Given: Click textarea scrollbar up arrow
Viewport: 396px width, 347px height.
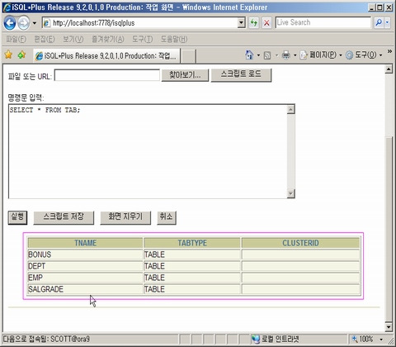Looking at the screenshot, I should pos(290,110).
